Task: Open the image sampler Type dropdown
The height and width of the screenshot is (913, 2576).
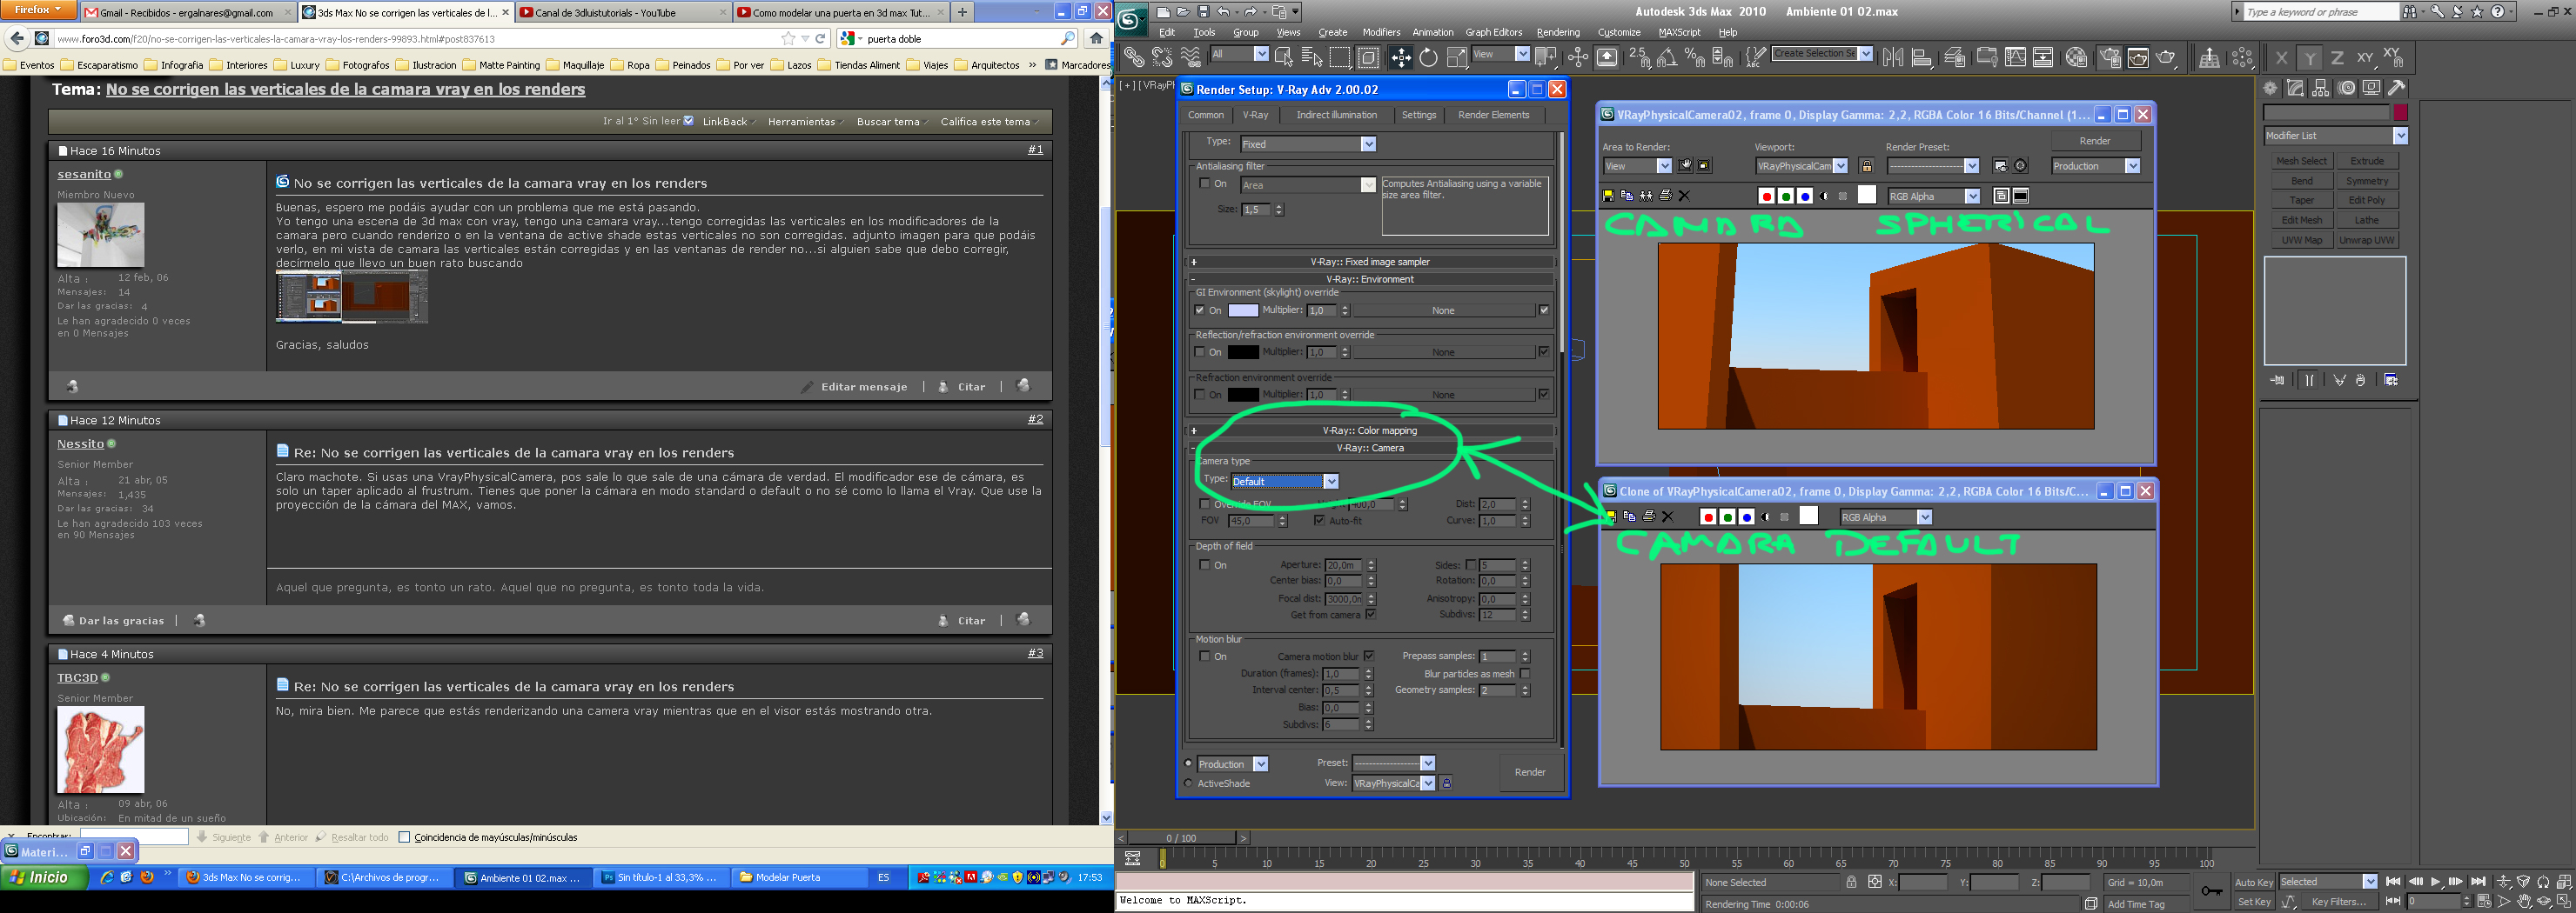Action: [1307, 143]
